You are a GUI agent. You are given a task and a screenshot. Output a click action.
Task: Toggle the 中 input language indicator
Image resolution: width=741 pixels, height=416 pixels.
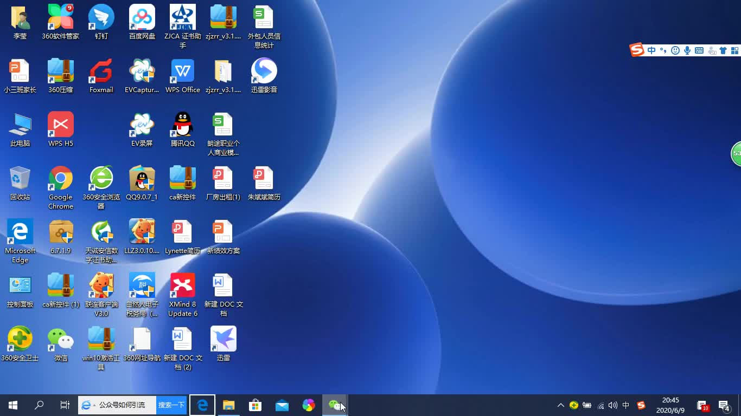(x=626, y=405)
